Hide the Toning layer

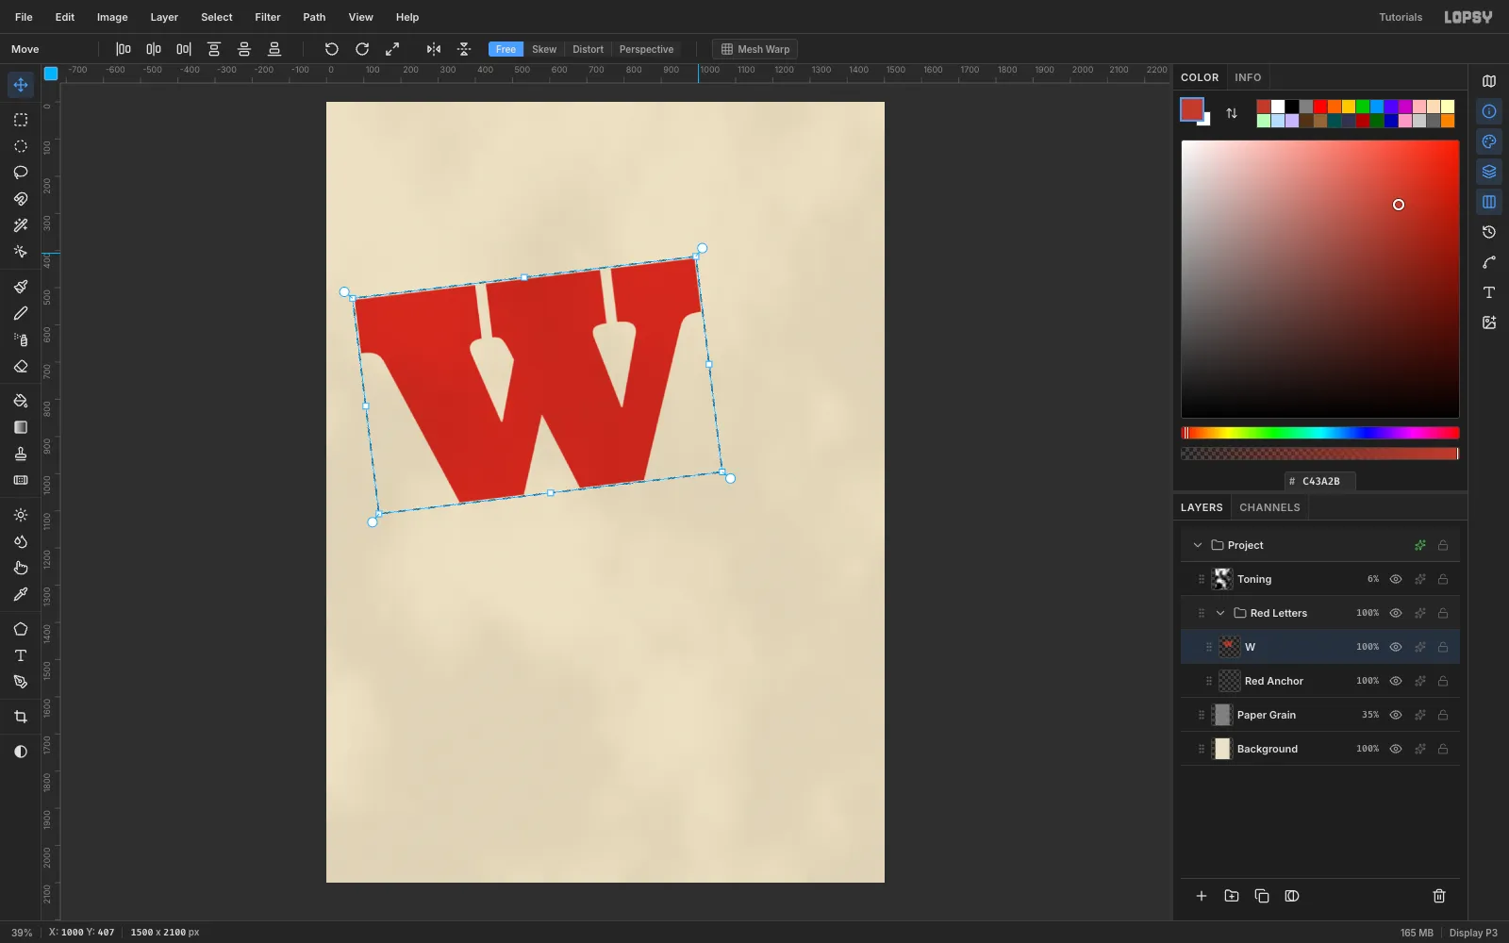tap(1396, 579)
